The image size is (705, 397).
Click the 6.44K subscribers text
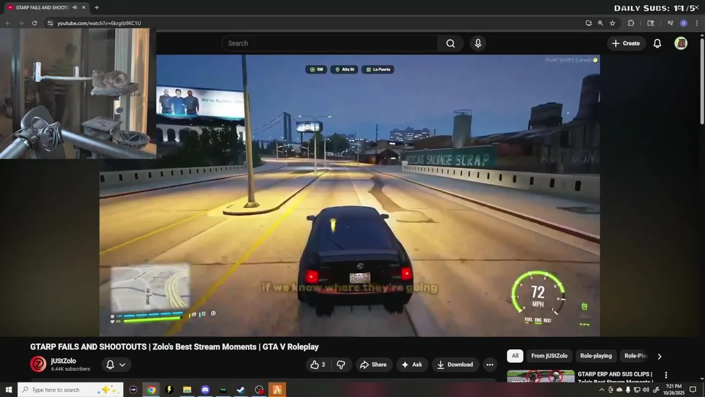point(70,369)
